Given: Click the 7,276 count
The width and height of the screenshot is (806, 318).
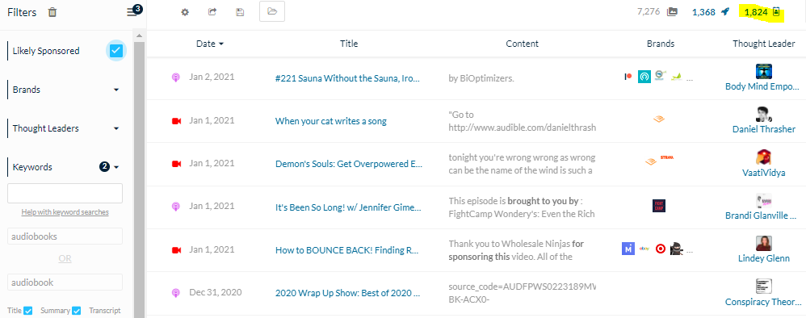Looking at the screenshot, I should click(649, 11).
